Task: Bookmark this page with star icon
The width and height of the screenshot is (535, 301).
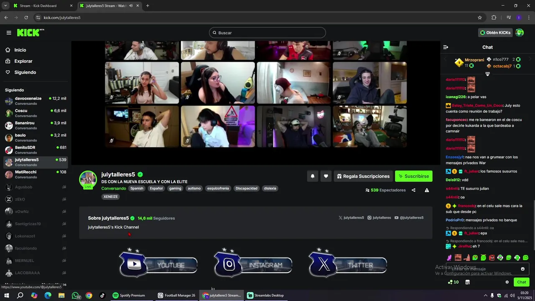Action: [x=480, y=18]
